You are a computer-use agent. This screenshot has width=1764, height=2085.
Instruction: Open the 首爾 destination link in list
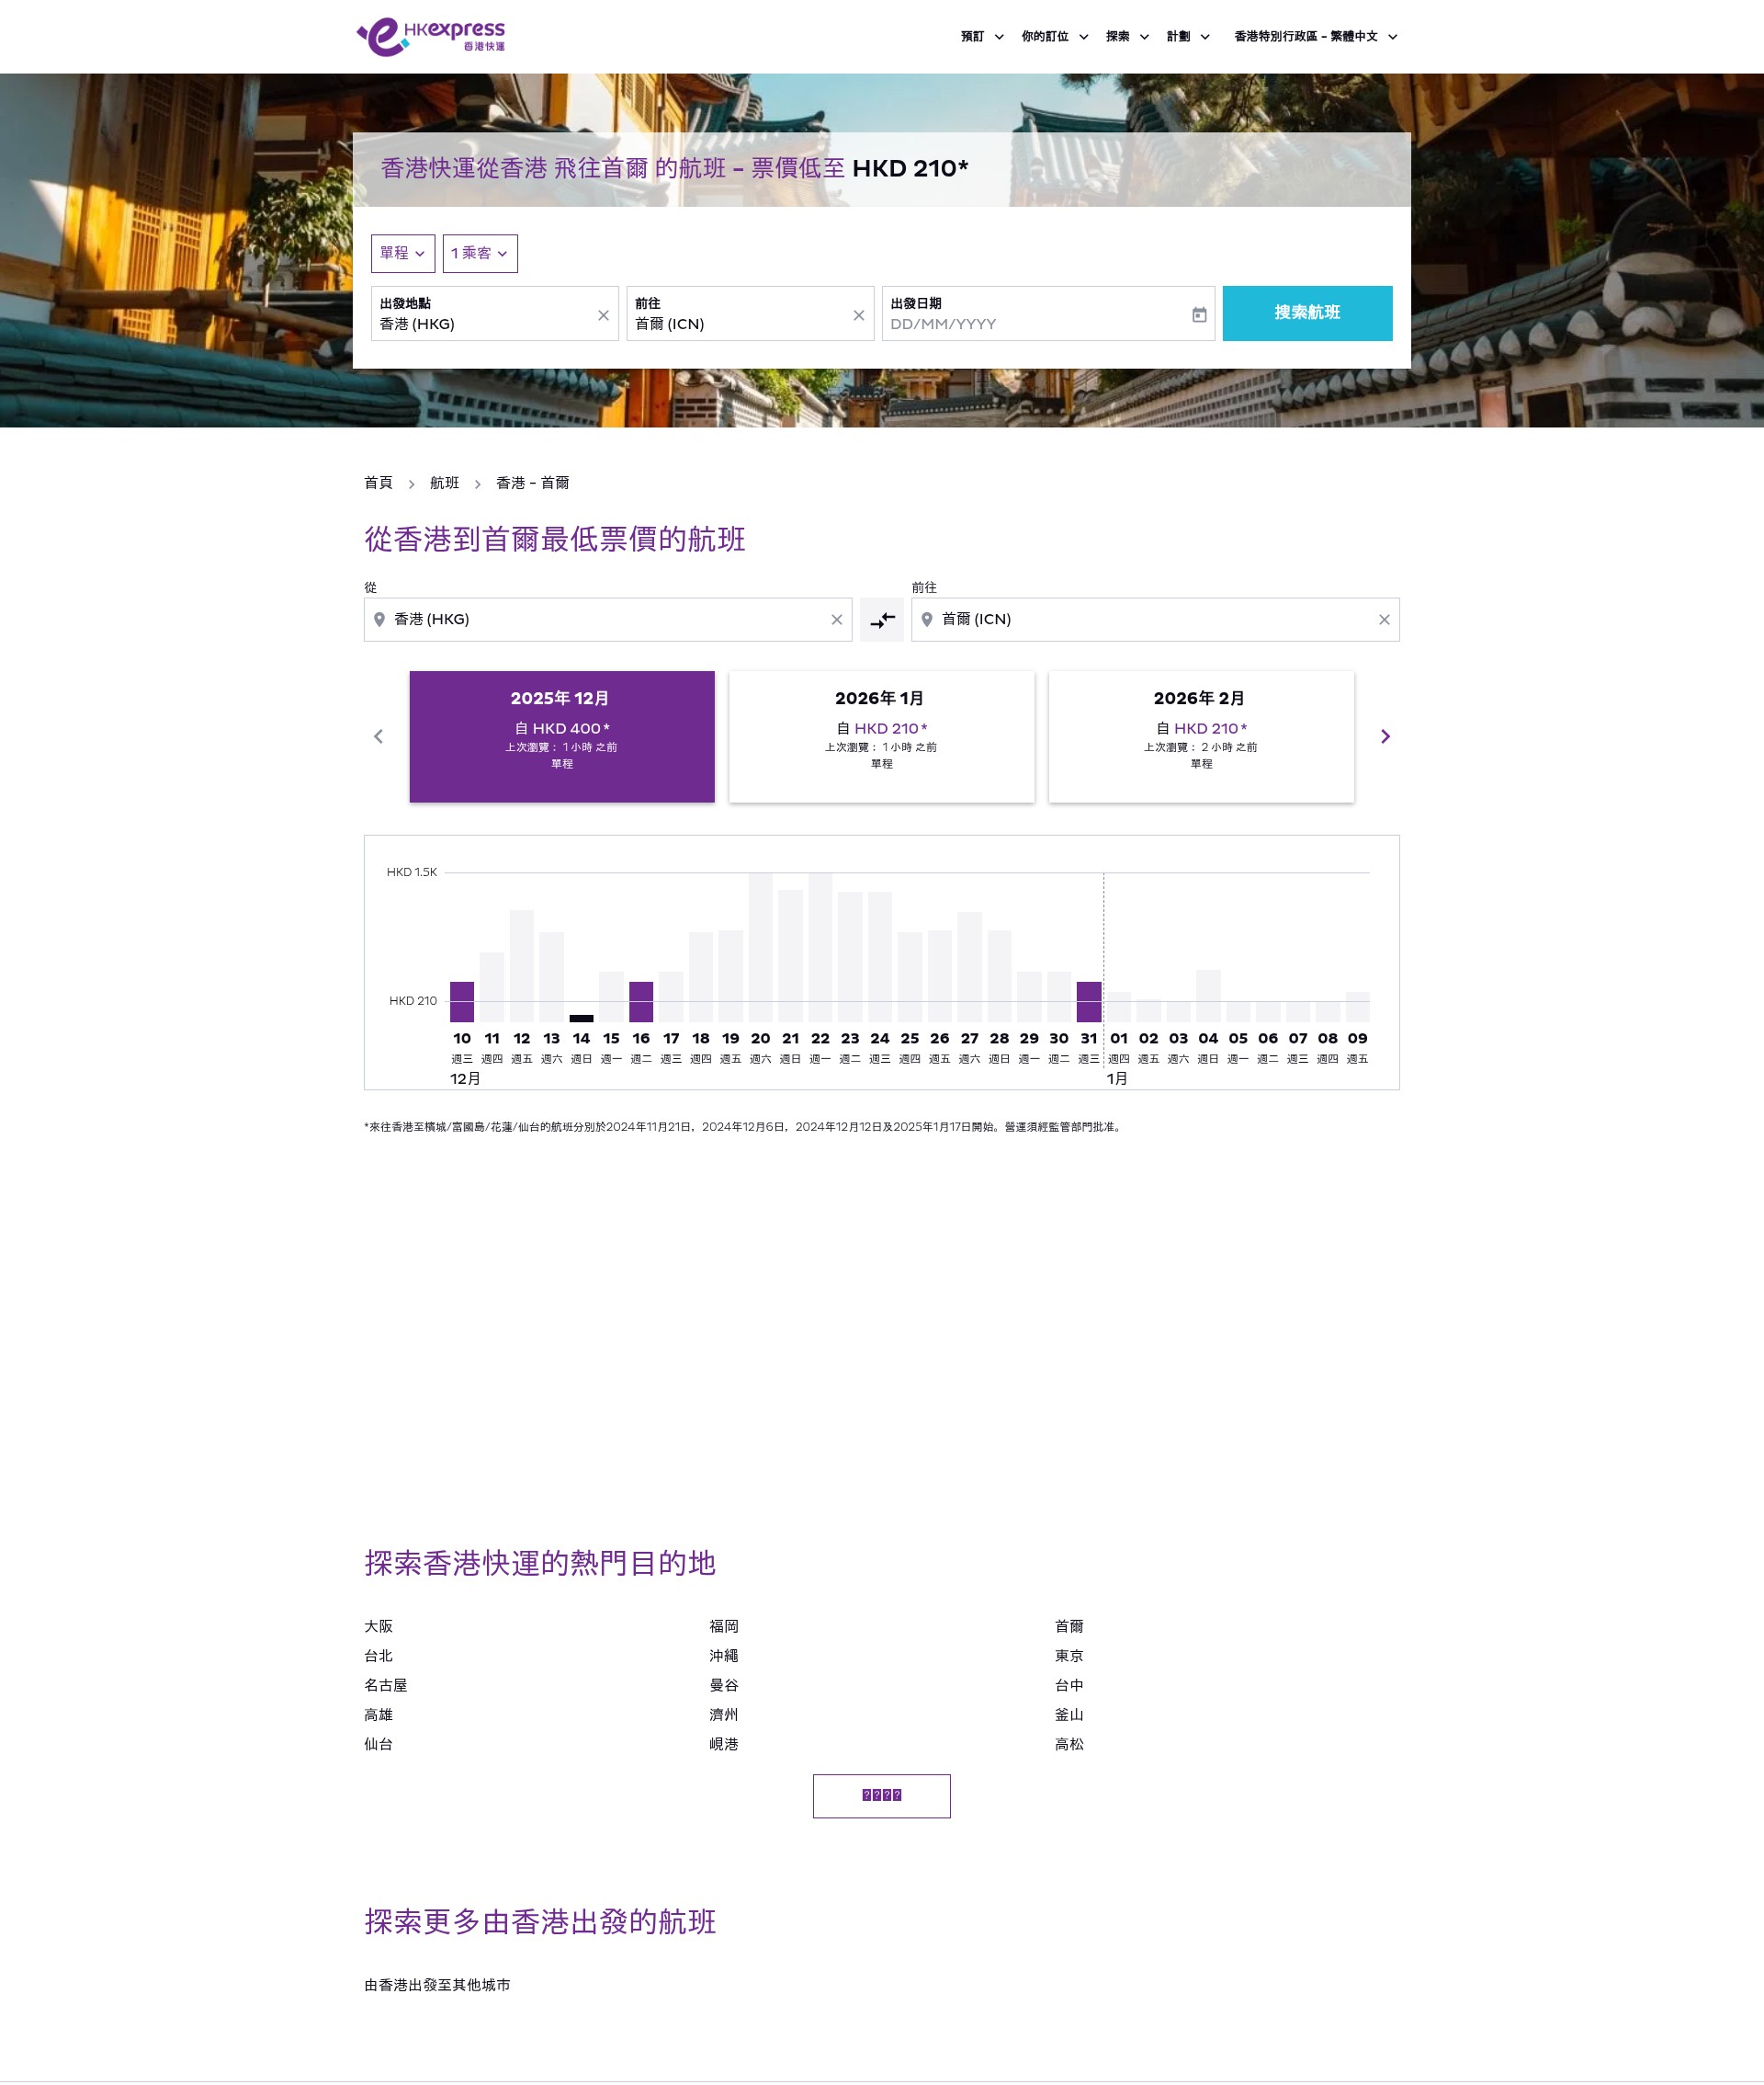[1069, 1627]
